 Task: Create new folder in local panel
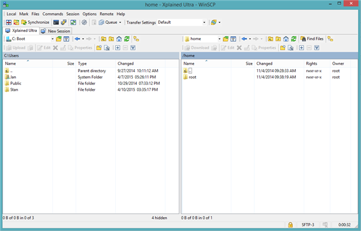pos(99,48)
